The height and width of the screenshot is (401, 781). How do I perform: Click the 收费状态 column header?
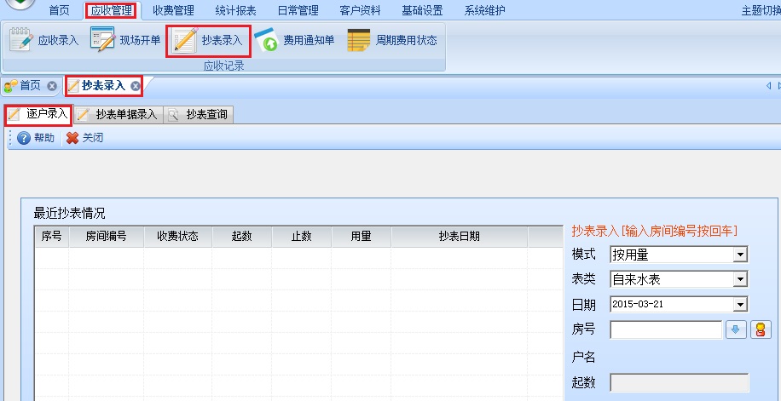click(x=178, y=237)
